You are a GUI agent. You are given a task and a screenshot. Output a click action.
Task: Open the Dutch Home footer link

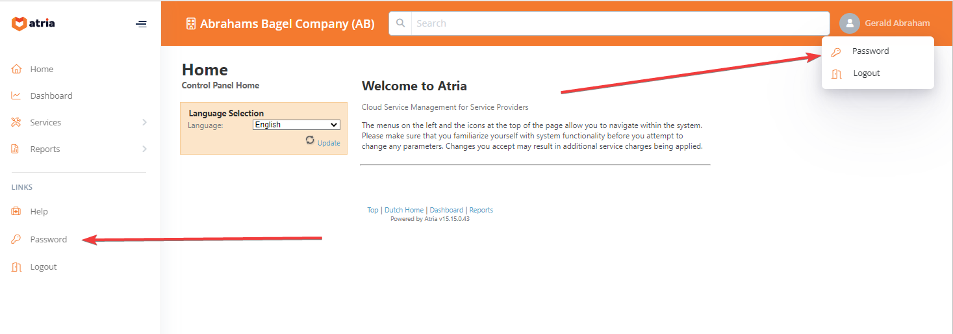403,210
